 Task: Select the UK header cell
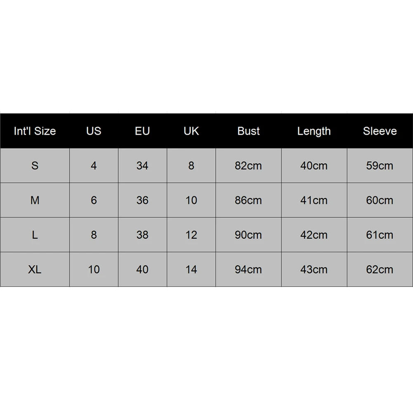[x=191, y=131]
